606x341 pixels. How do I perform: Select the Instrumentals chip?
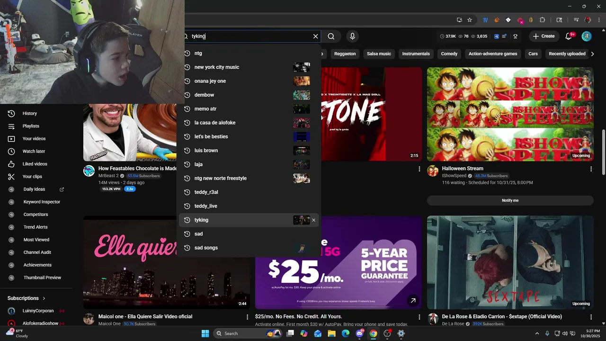[416, 54]
